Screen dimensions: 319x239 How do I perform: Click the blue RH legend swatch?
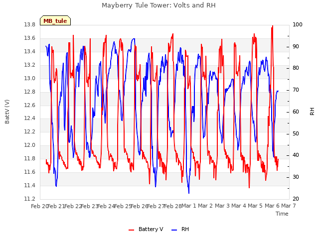pyautogui.click(x=174, y=230)
